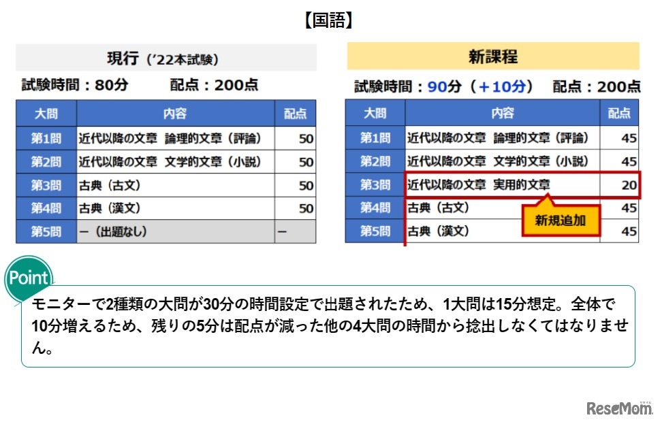The width and height of the screenshot is (662, 424).
Task: Expand the 配点 column header
Action: pos(296,114)
